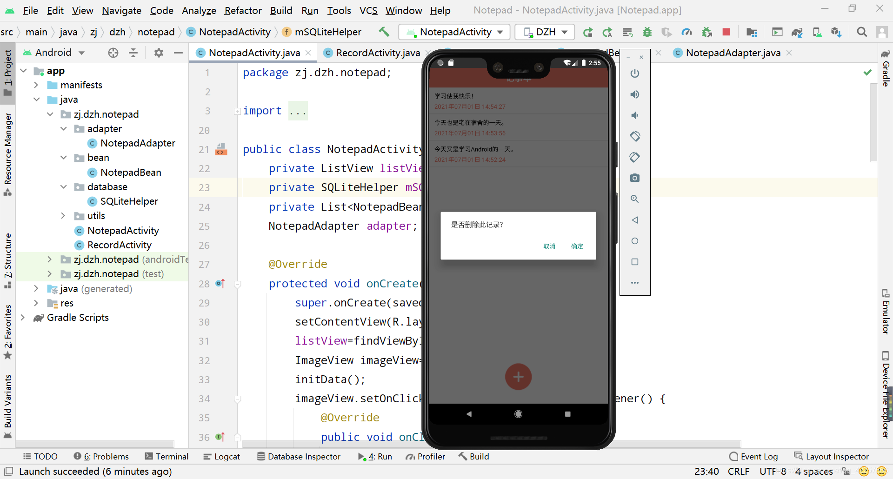Click the red Stop button
This screenshot has width=893, height=479.
click(726, 32)
